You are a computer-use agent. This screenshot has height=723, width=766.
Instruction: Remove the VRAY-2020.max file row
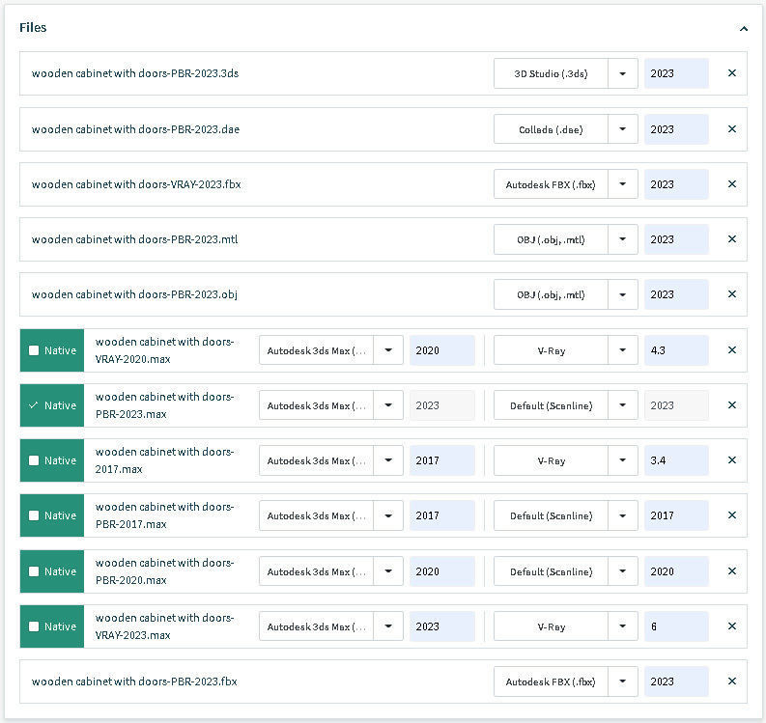(731, 350)
